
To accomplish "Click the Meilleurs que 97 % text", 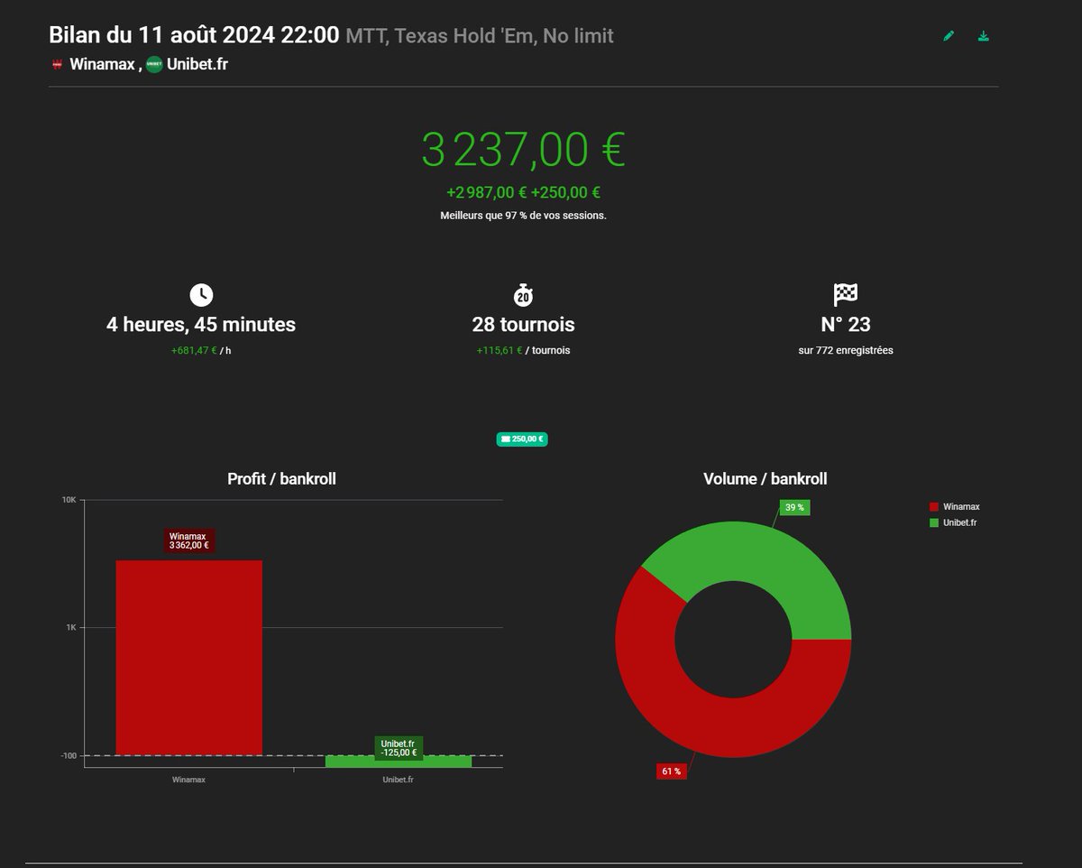I will pos(523,216).
